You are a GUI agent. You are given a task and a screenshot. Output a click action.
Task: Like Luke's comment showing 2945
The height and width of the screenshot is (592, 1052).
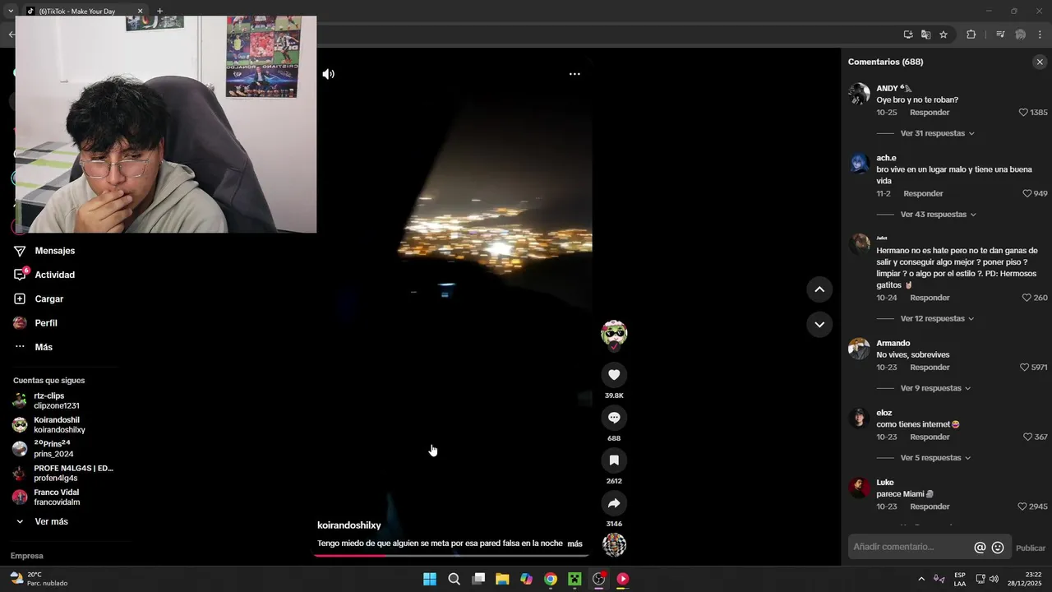[1023, 507]
